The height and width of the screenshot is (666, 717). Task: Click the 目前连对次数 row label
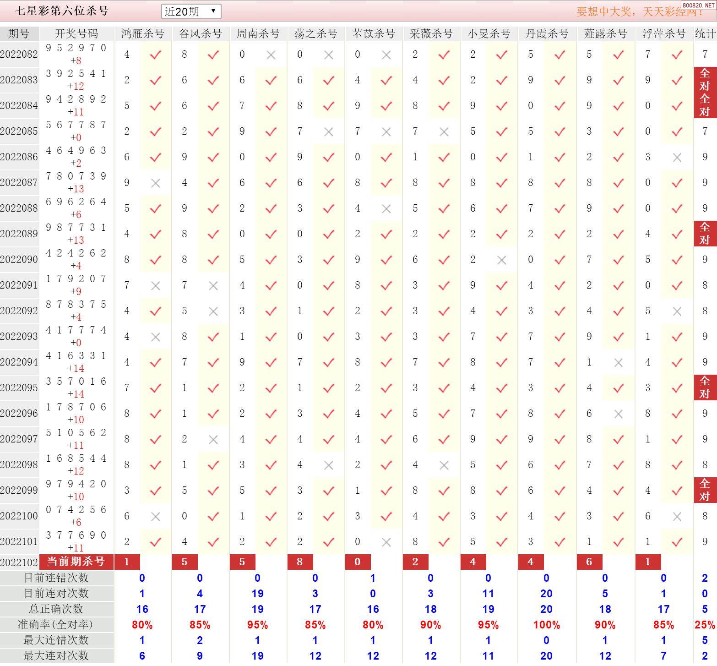click(x=56, y=594)
